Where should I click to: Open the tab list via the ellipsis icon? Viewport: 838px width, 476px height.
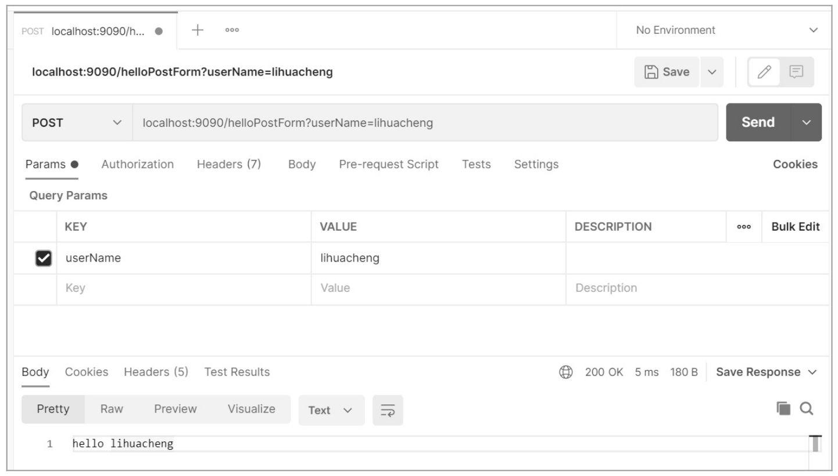point(231,29)
